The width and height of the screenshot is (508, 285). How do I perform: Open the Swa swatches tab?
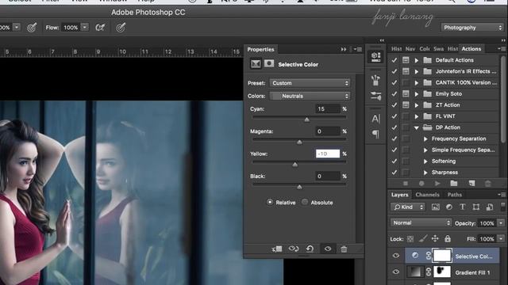point(438,49)
